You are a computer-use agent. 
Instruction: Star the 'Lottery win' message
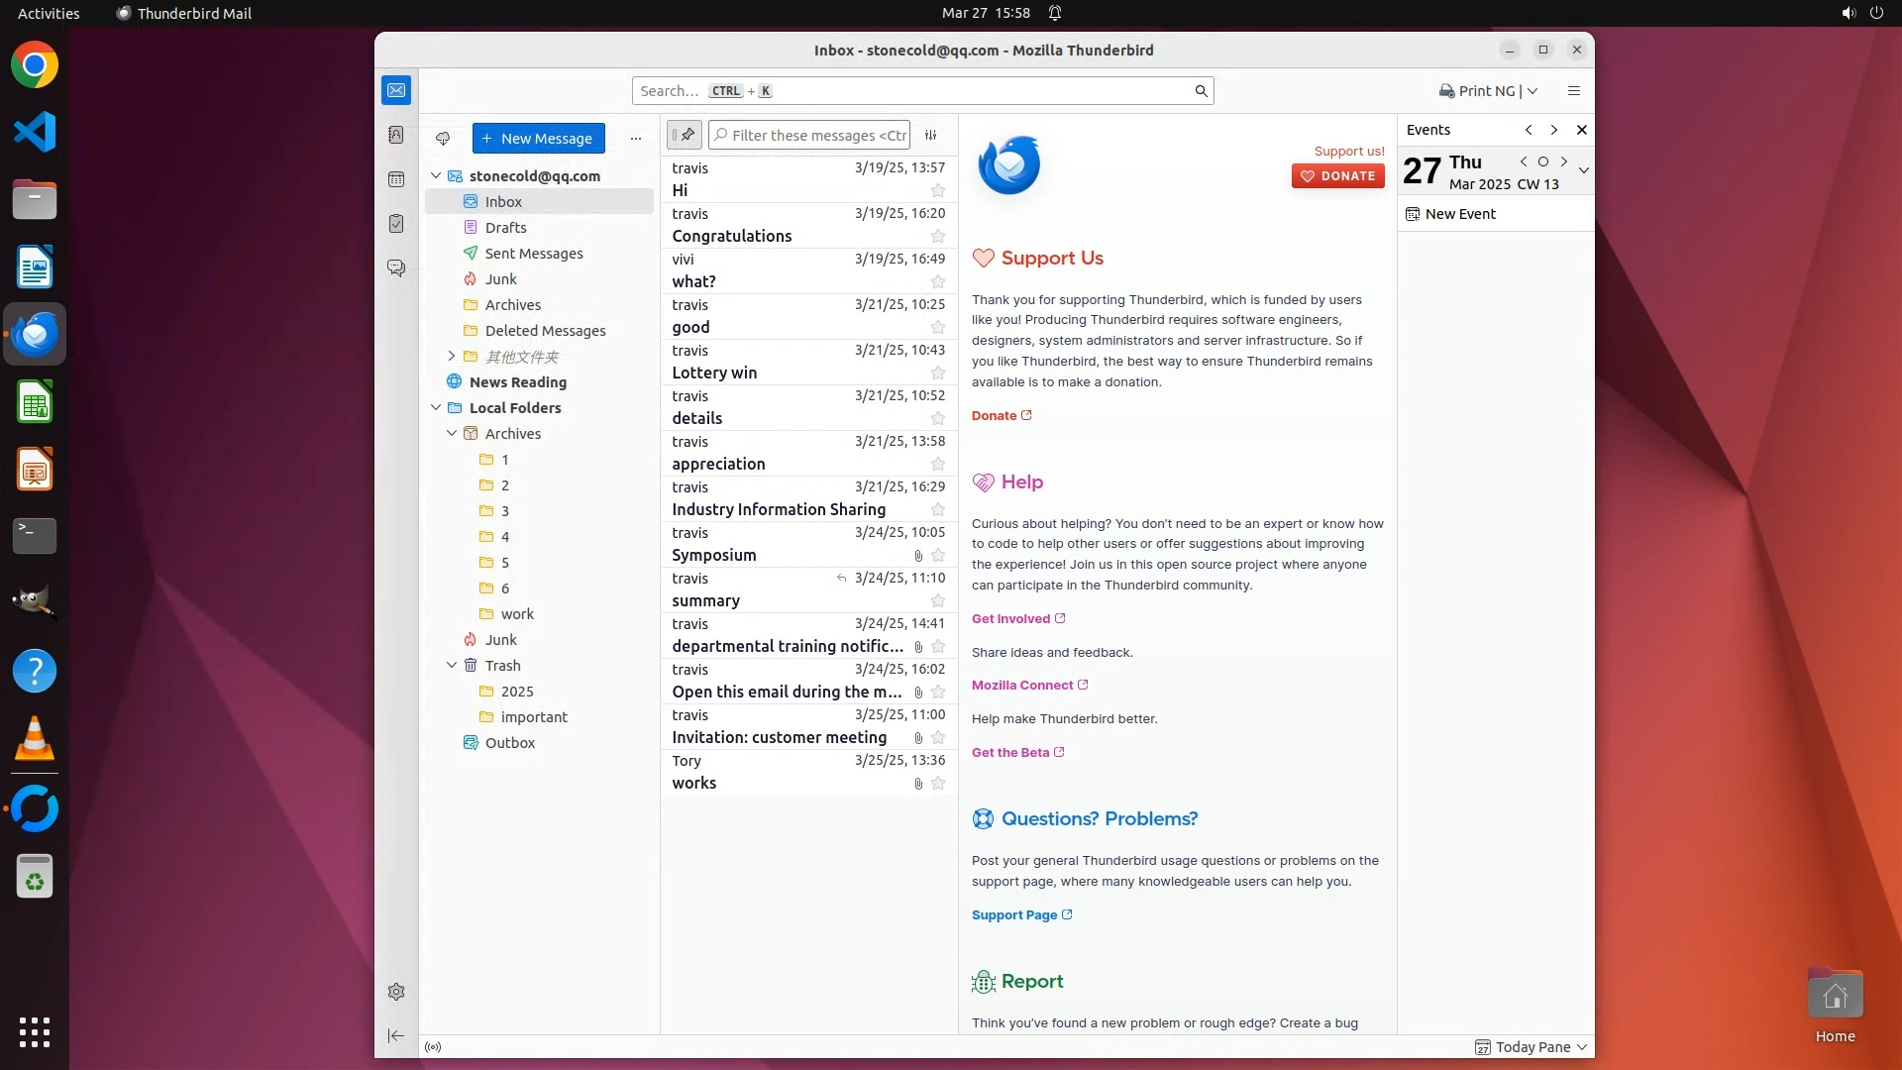point(937,374)
